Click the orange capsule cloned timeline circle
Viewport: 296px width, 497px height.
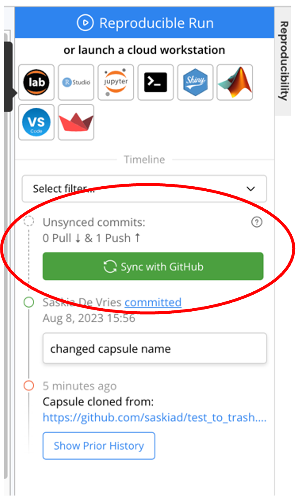tap(28, 385)
